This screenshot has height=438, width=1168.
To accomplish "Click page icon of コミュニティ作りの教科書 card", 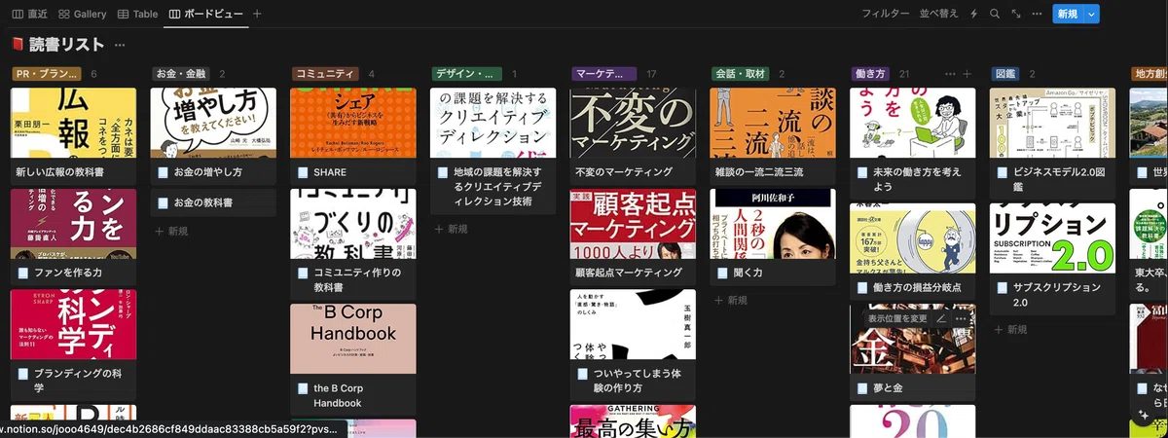I will point(303,273).
